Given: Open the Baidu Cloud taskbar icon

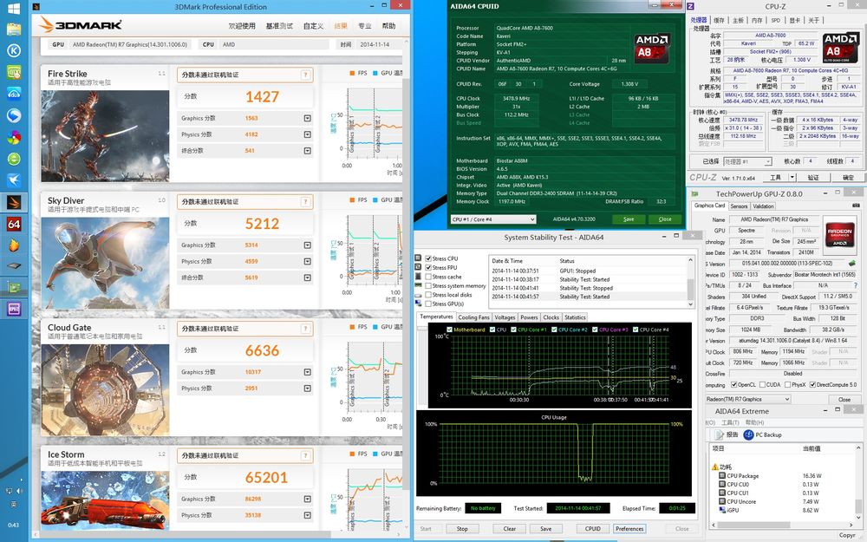Looking at the screenshot, I should pyautogui.click(x=14, y=94).
